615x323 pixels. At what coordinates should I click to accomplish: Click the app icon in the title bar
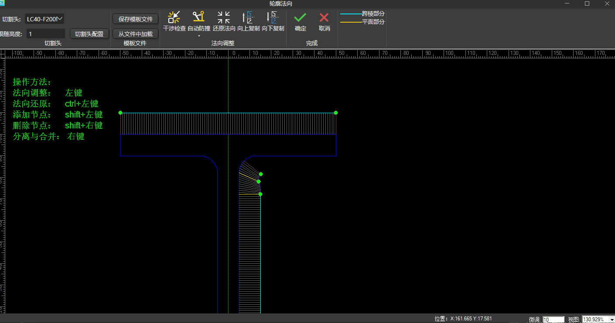click(2, 3)
